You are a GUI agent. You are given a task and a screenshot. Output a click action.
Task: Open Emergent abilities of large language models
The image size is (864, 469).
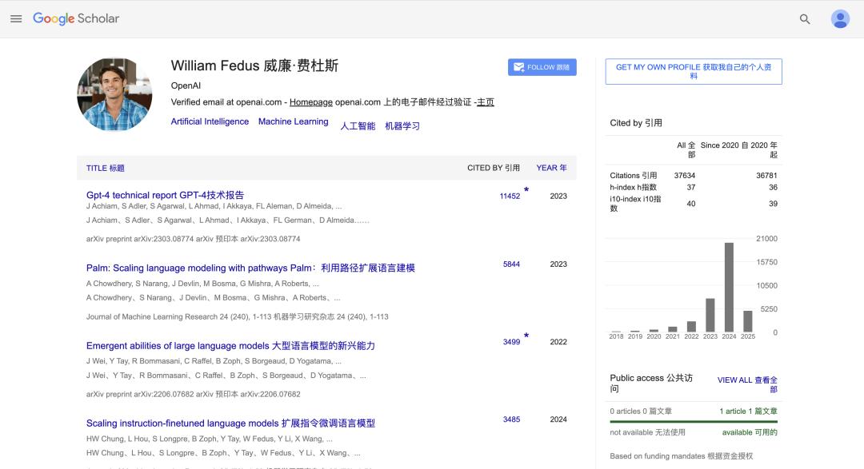[x=230, y=346]
